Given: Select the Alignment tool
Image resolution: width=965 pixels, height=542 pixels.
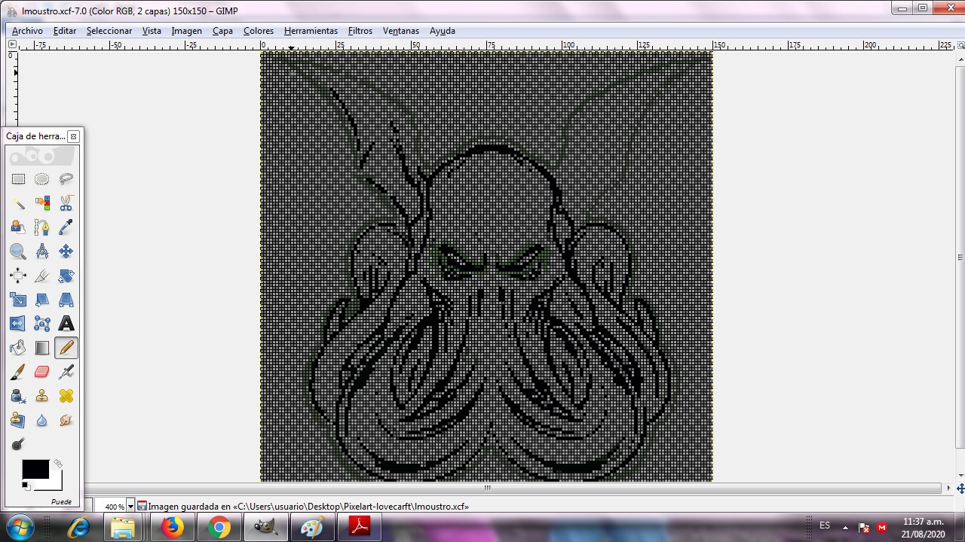Looking at the screenshot, I should 18,276.
